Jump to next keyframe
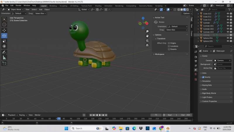234x132 pixels. pyautogui.click(x=103, y=115)
